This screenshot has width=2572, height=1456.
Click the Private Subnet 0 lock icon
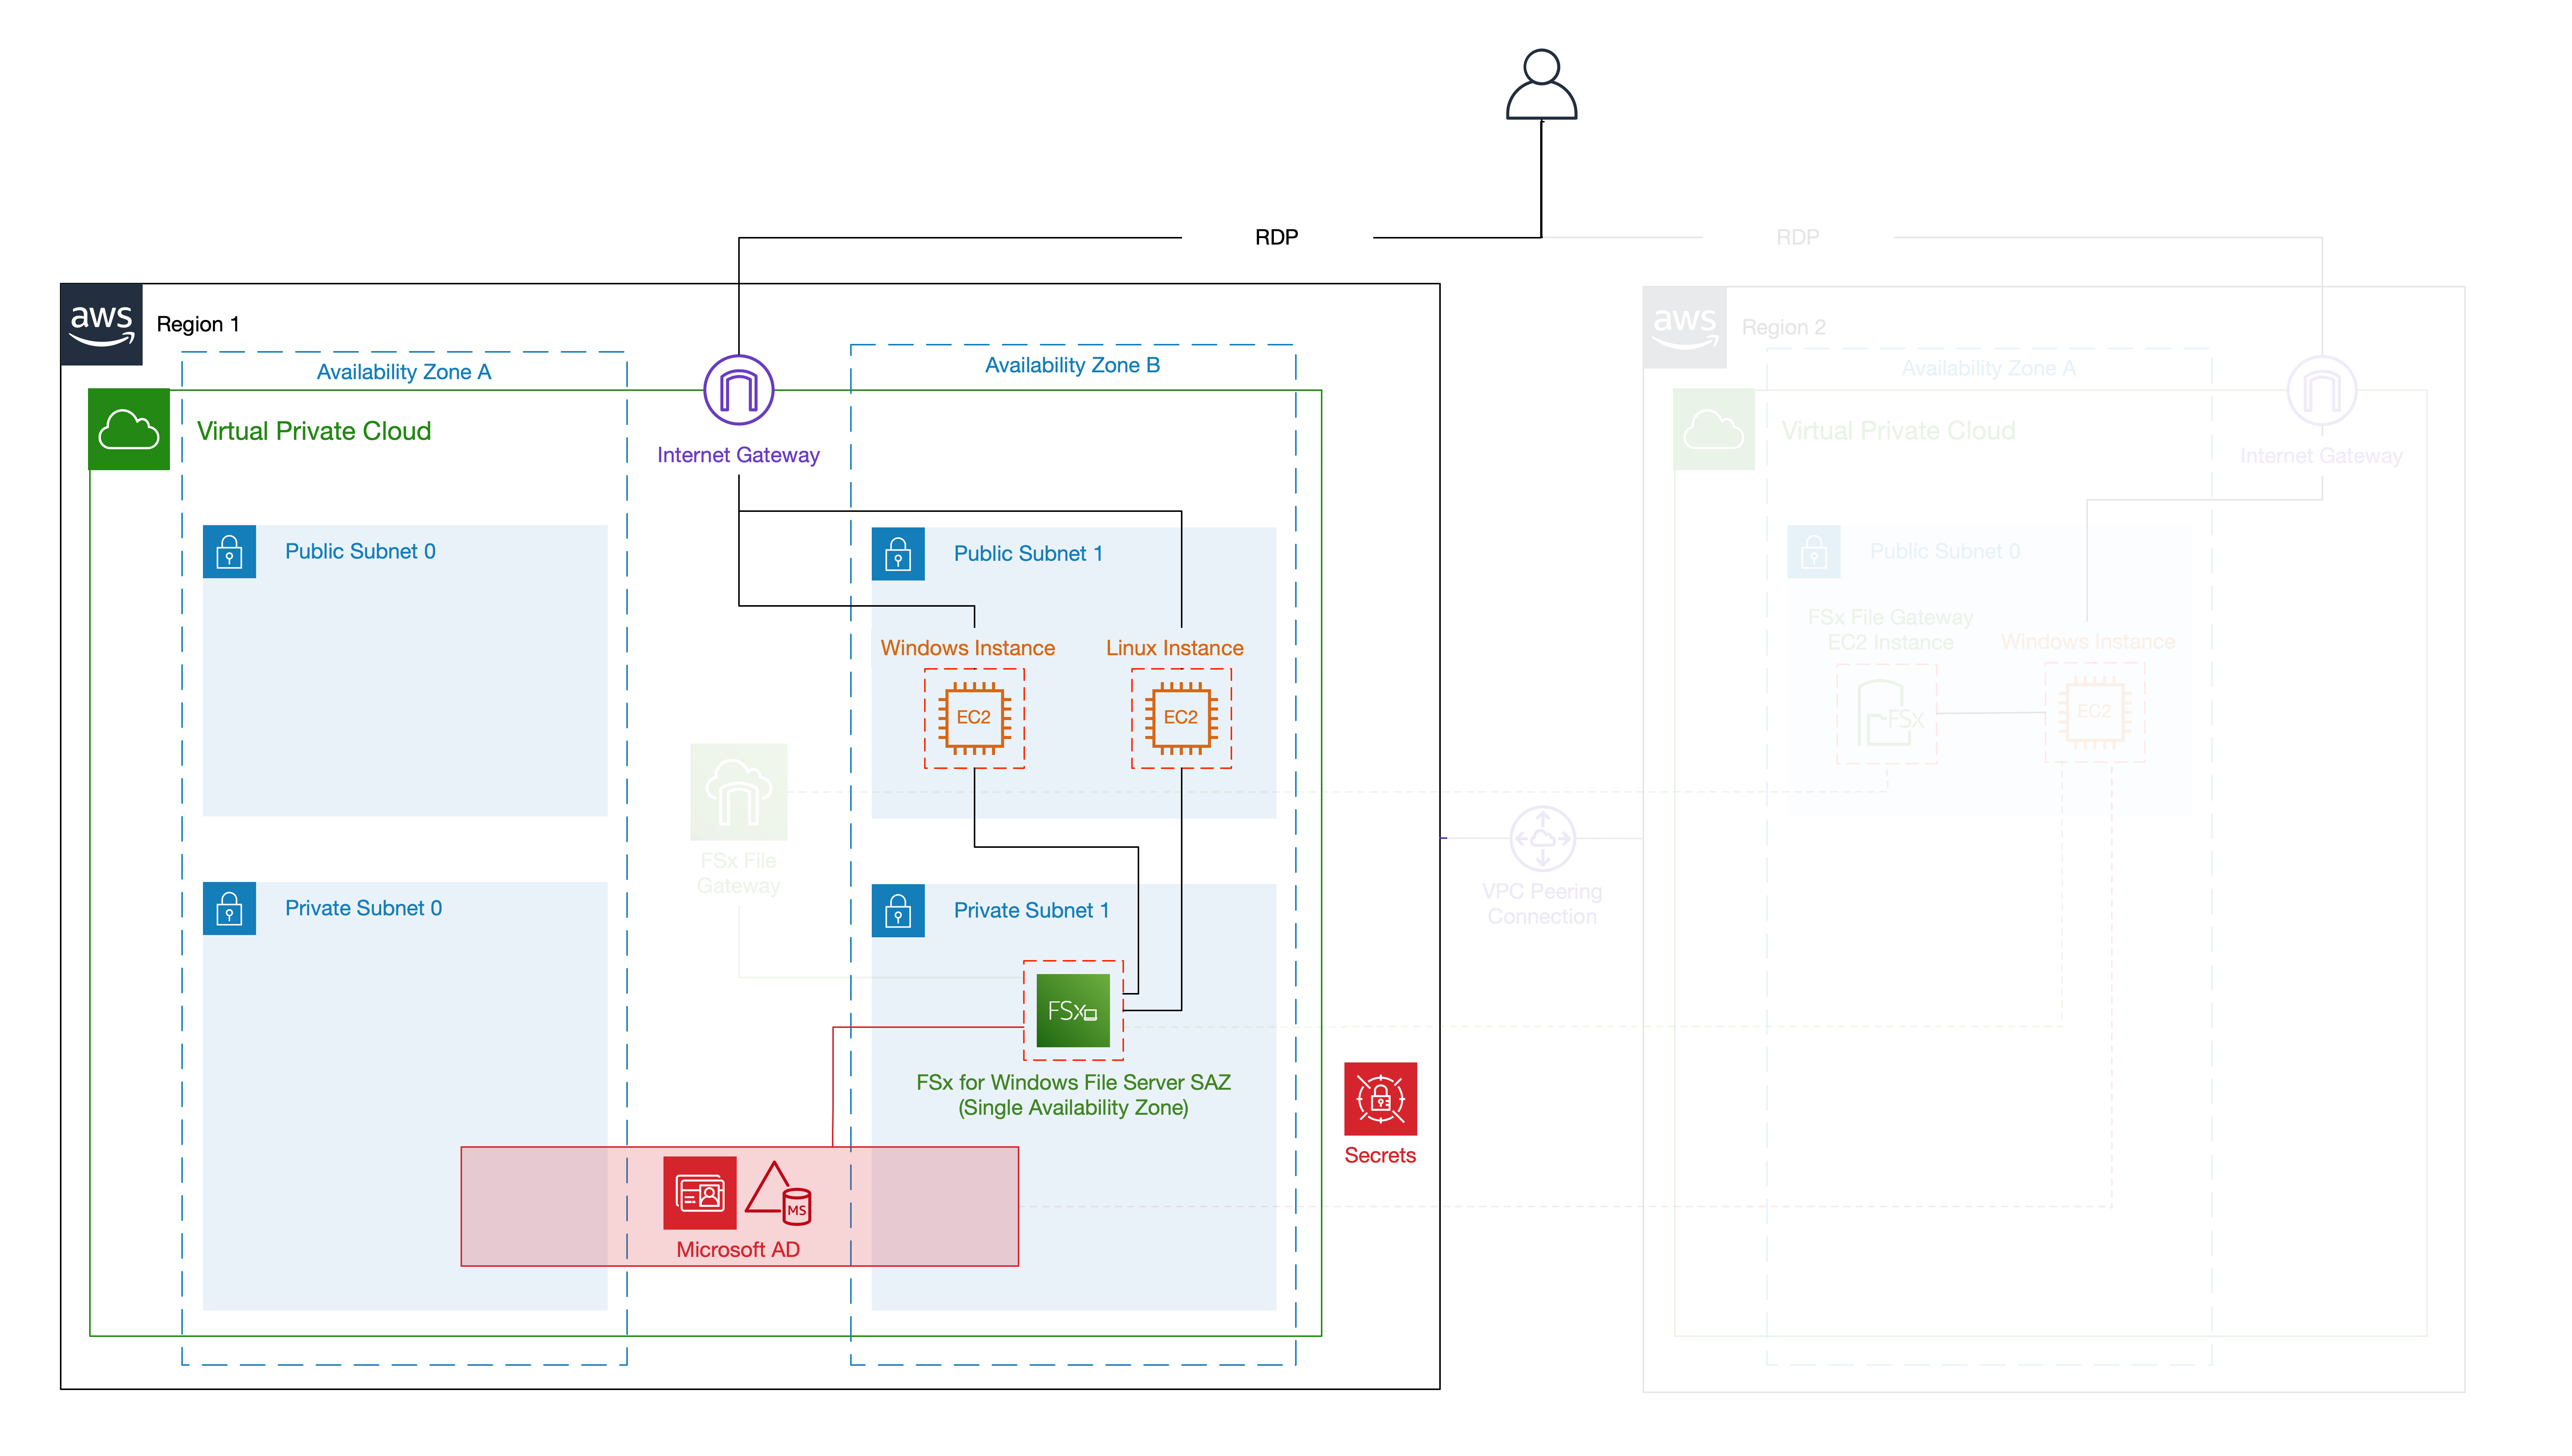click(x=229, y=908)
